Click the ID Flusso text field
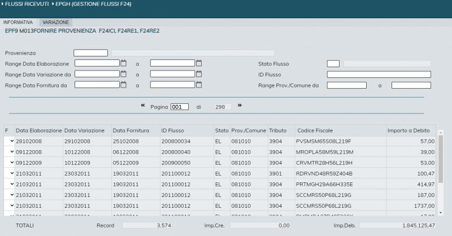 coord(379,75)
